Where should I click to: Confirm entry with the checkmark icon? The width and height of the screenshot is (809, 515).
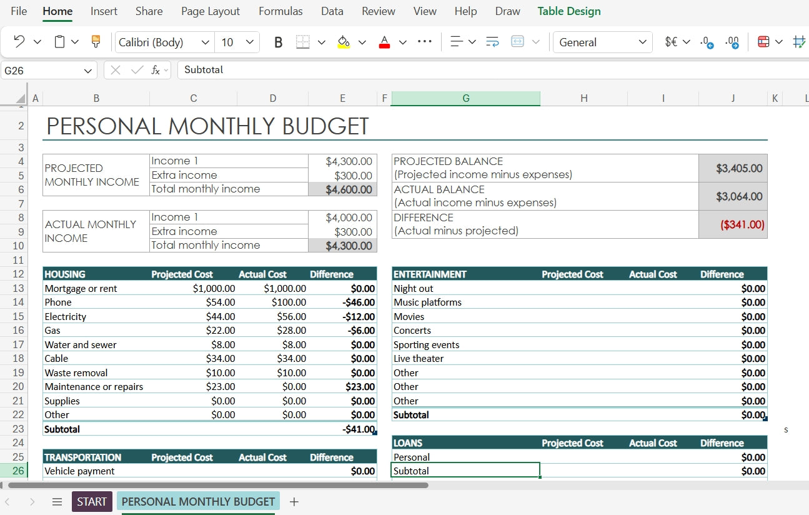[x=136, y=70]
